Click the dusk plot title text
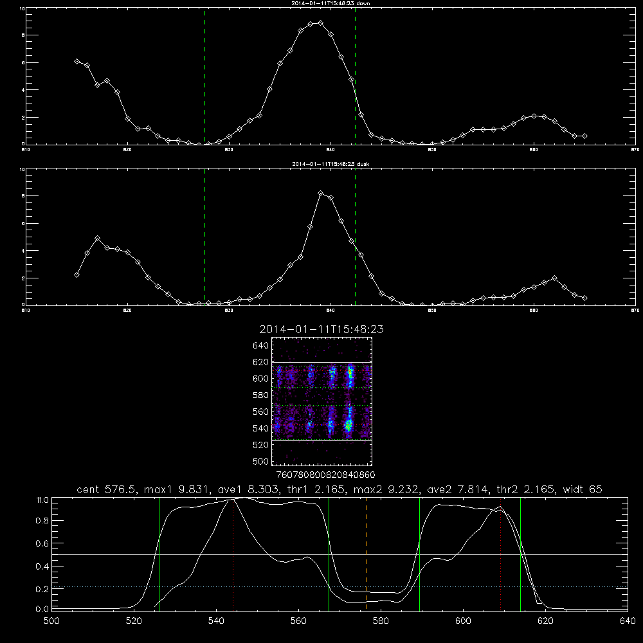Viewport: 643px width, 643px height. 331,164
